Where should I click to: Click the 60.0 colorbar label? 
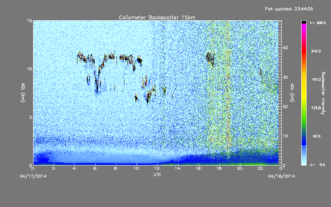pyautogui.click(x=317, y=136)
